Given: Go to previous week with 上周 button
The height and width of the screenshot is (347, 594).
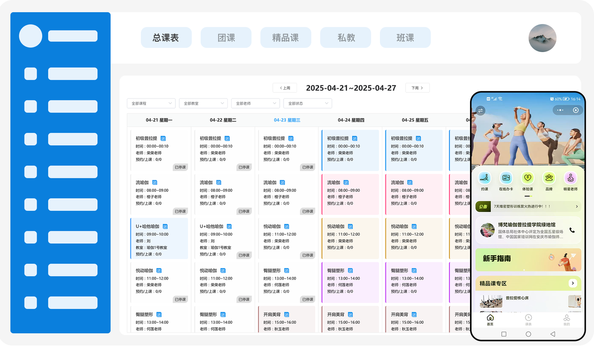Looking at the screenshot, I should (284, 88).
